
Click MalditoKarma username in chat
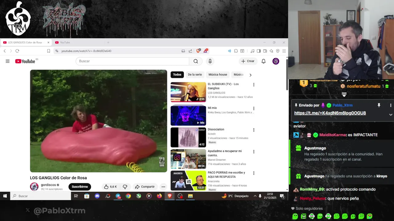pyautogui.click(x=333, y=135)
